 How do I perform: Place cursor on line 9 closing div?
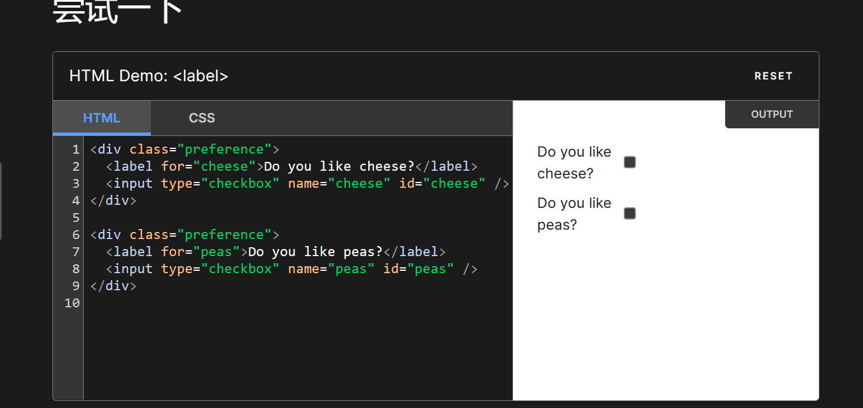click(x=113, y=286)
